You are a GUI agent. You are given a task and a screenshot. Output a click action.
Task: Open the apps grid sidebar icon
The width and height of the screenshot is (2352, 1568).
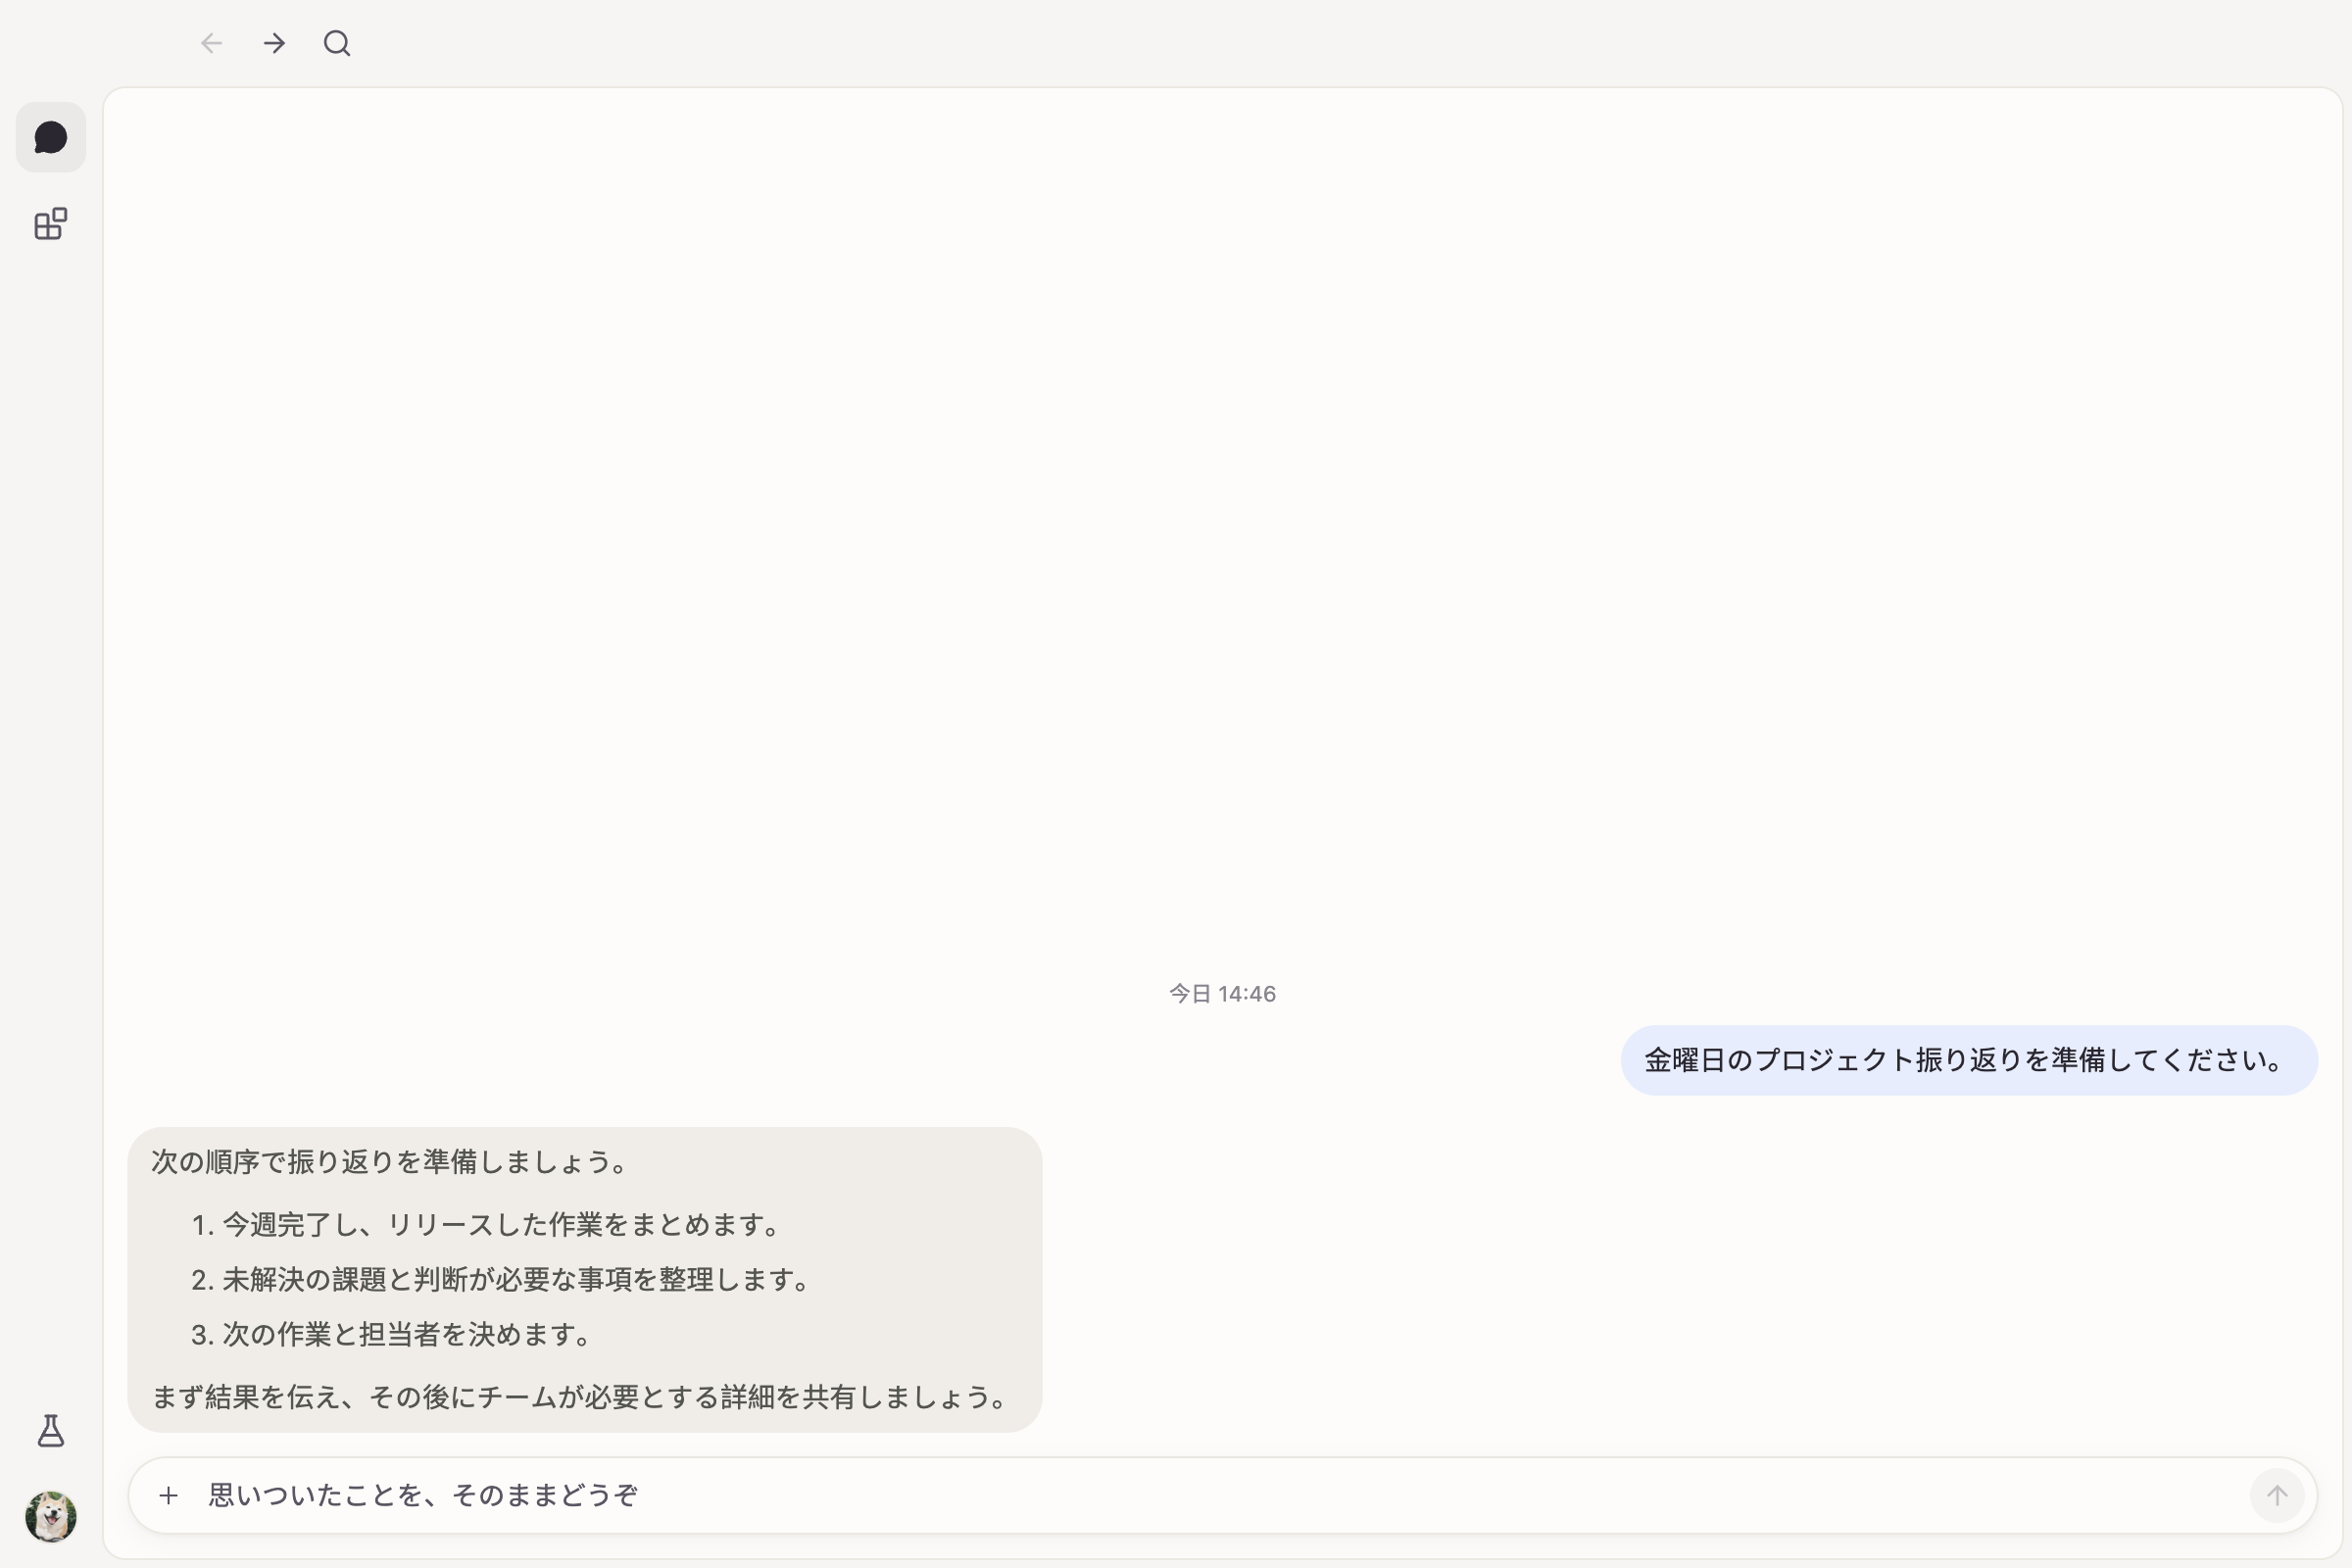tap(51, 224)
